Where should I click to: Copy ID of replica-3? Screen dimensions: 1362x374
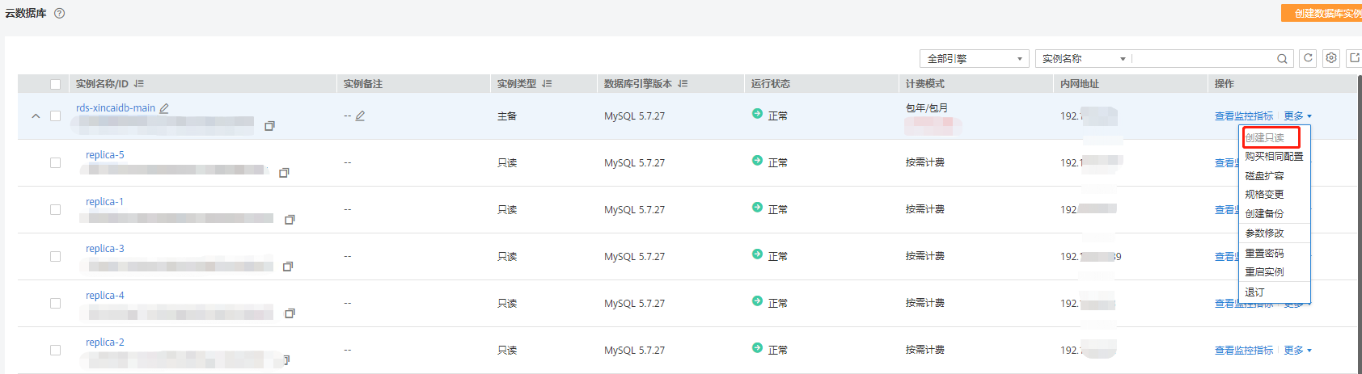click(287, 267)
